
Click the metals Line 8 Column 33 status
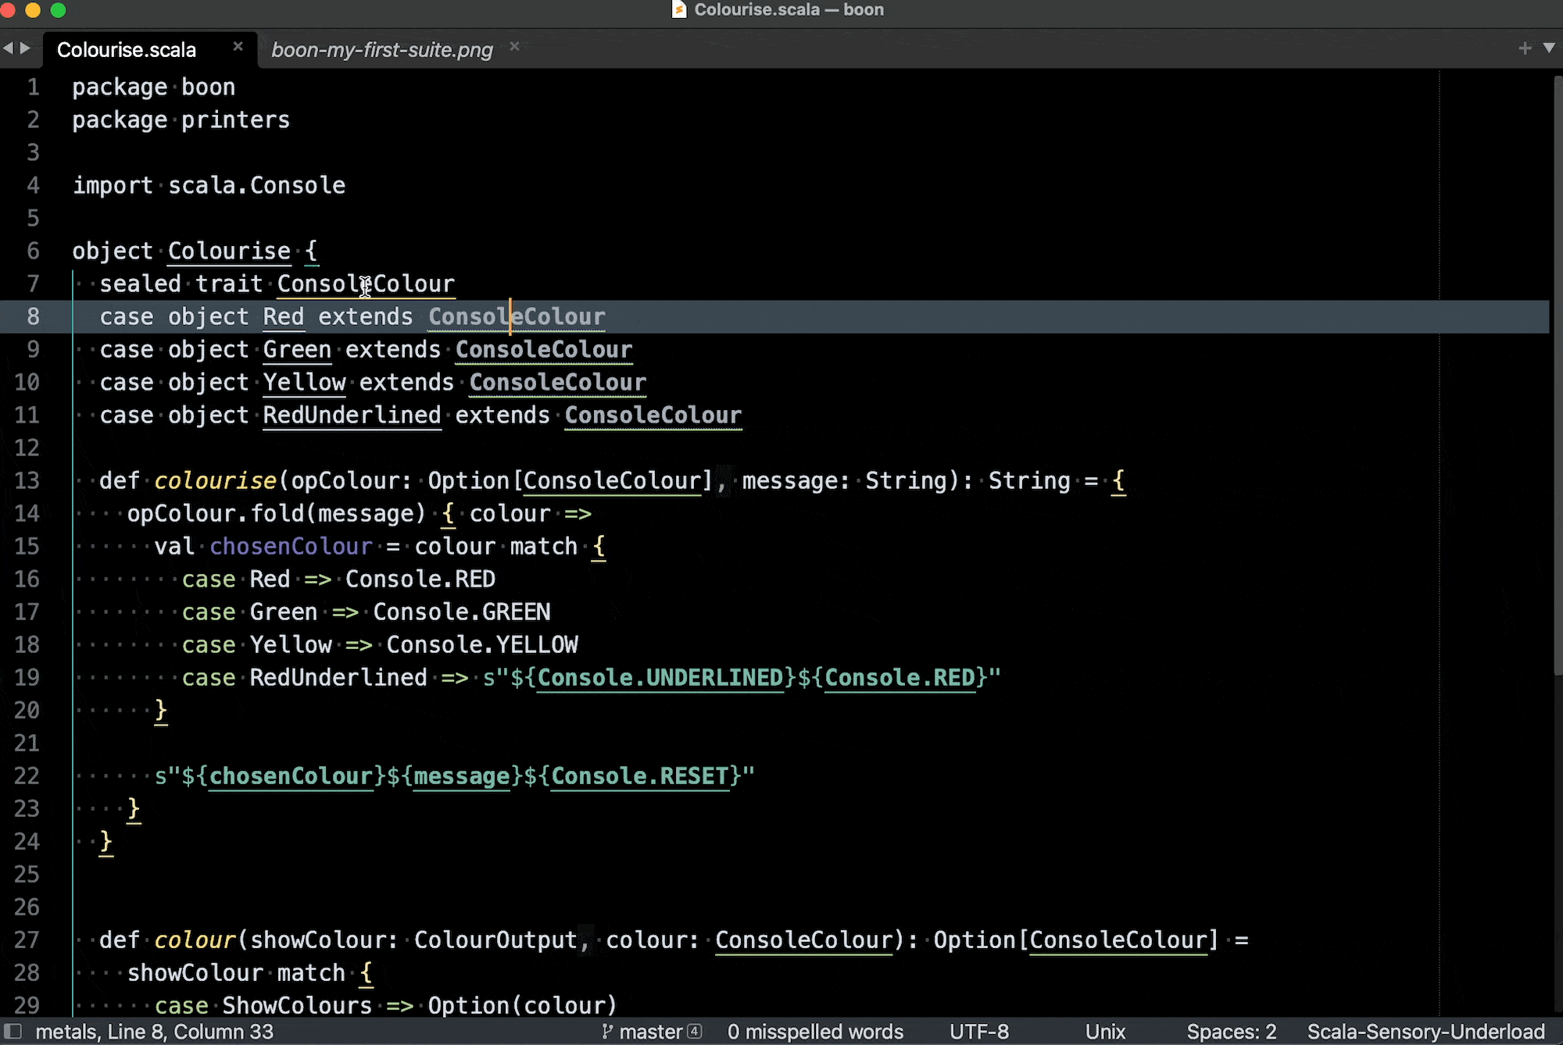[x=155, y=1032]
